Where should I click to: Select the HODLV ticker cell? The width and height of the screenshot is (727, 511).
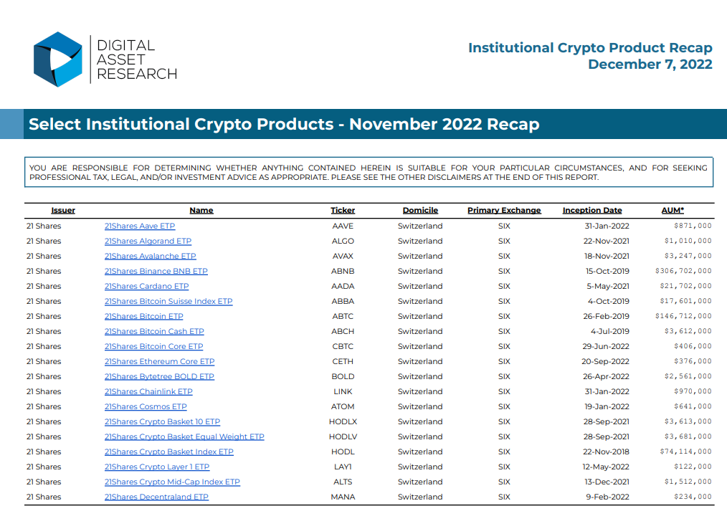[343, 437]
